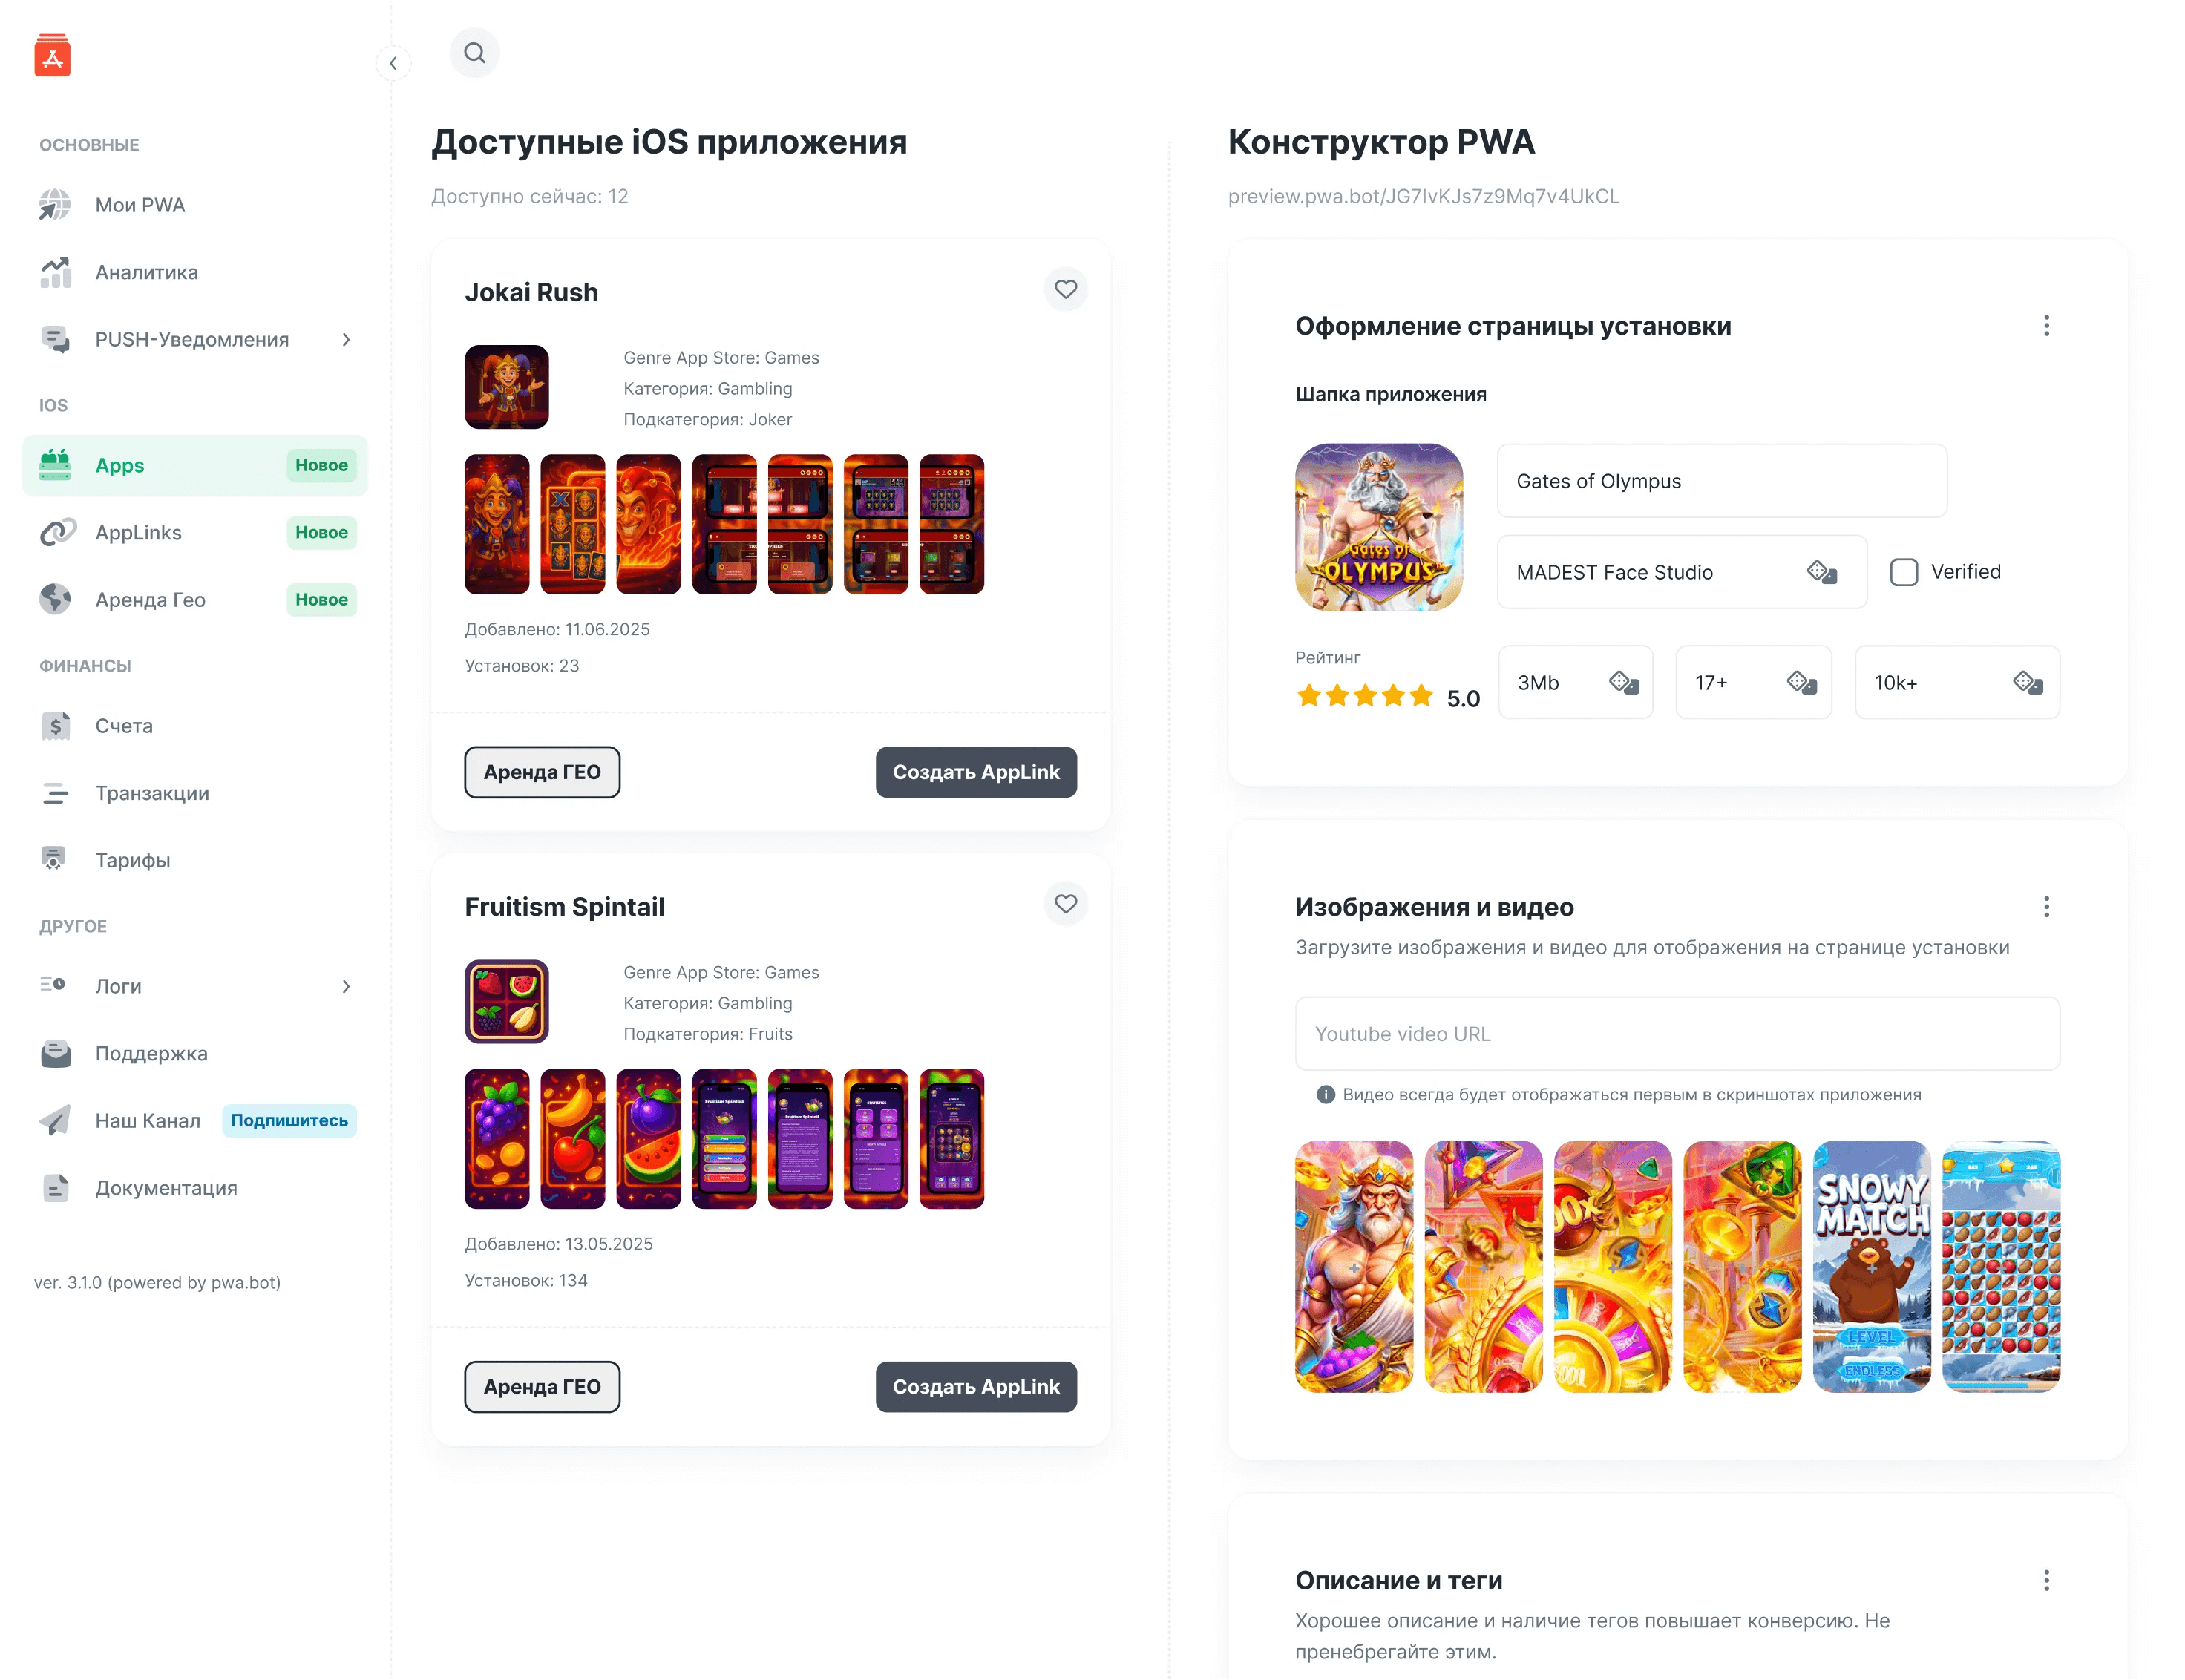Click dice icon in 3Mb size field
The width and height of the screenshot is (2185, 1680).
pos(1623,683)
